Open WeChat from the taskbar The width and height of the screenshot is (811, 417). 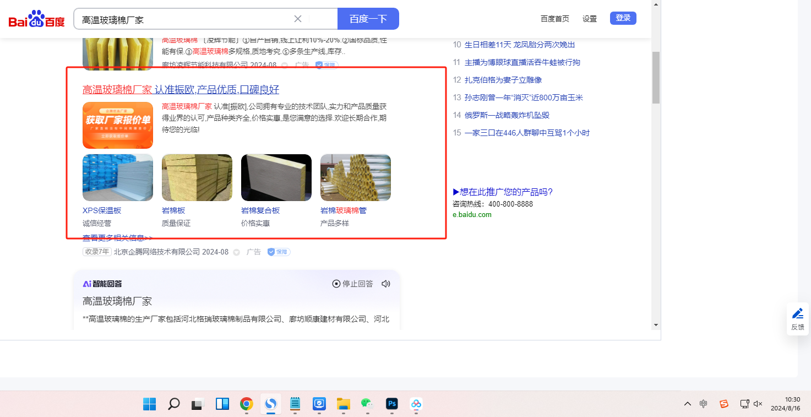click(367, 404)
